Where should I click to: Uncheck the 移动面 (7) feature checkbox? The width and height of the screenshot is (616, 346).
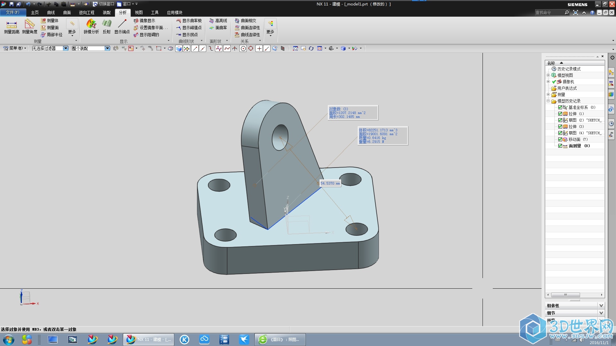(560, 139)
